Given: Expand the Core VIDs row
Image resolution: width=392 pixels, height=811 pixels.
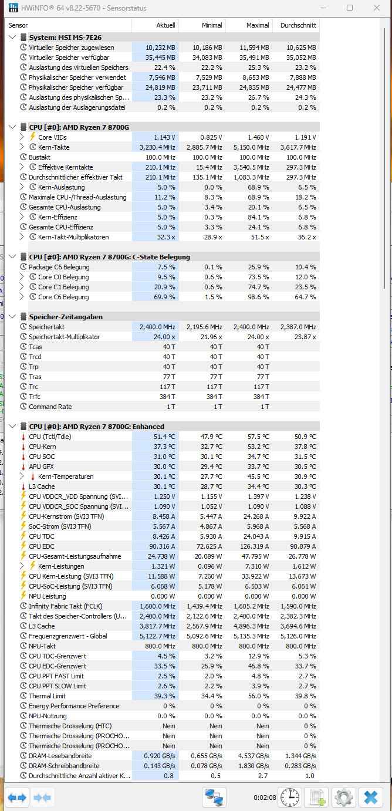Looking at the screenshot, I should [23, 137].
